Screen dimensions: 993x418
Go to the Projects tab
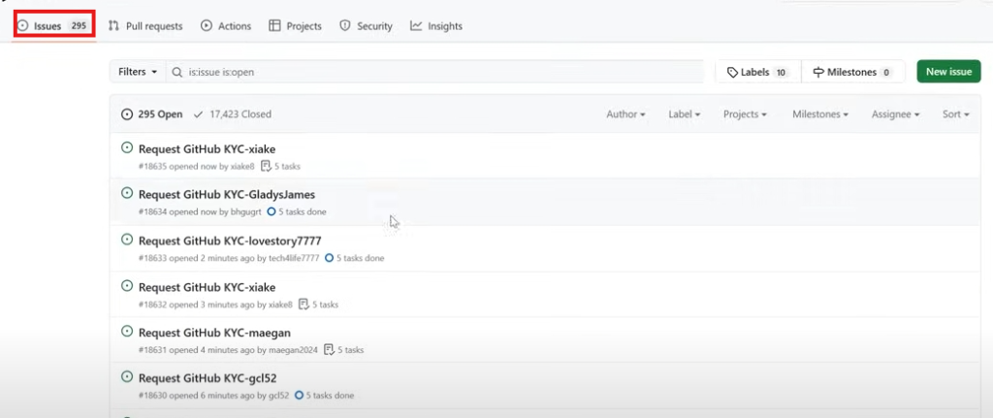point(295,26)
